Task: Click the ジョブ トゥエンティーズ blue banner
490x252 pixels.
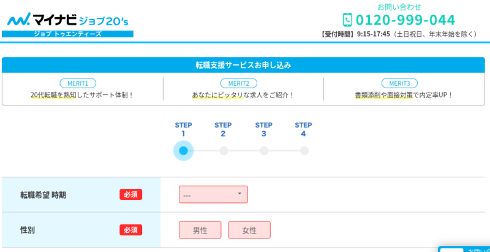Action: tap(67, 34)
